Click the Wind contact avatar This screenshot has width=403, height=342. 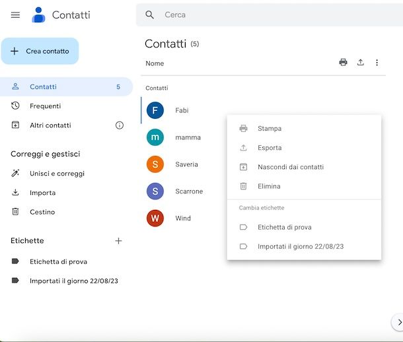(x=155, y=219)
